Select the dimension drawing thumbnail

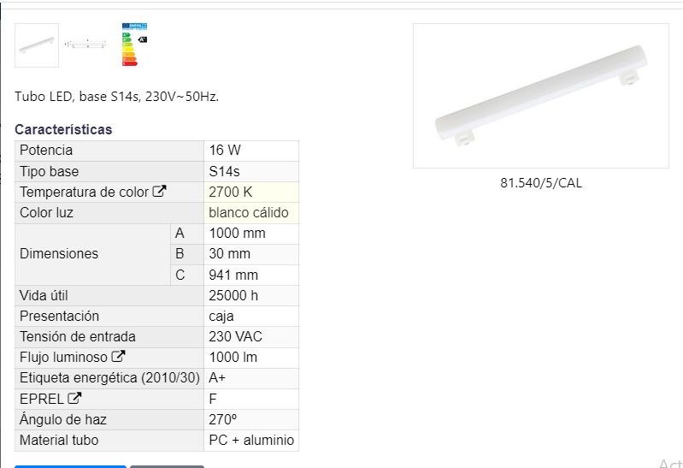click(x=85, y=44)
